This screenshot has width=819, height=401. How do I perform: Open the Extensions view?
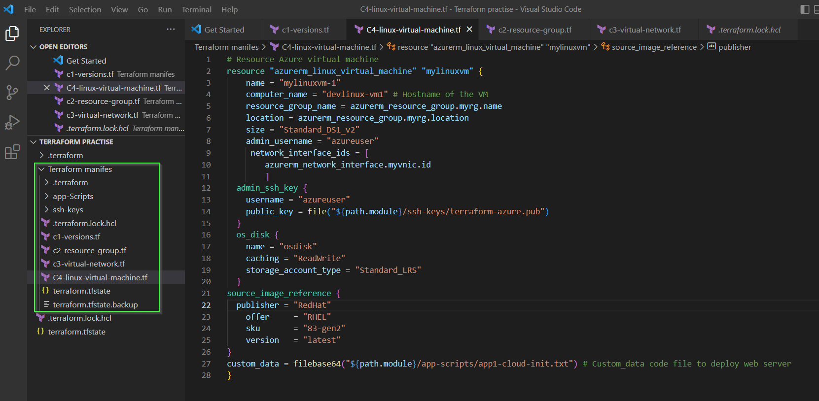coord(12,152)
